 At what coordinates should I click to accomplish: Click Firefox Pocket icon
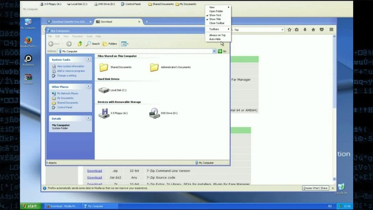322,30
